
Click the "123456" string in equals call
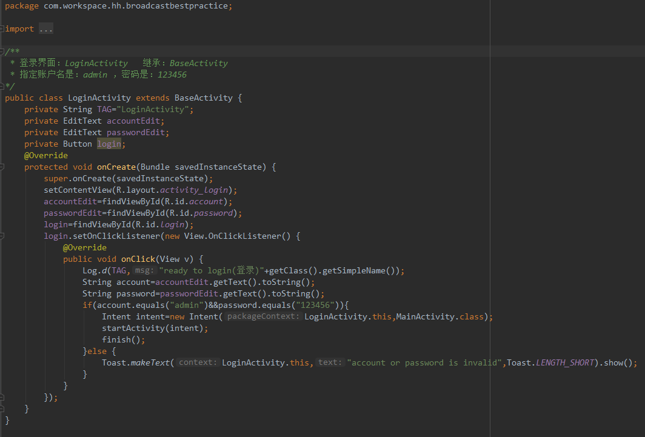[x=315, y=305]
